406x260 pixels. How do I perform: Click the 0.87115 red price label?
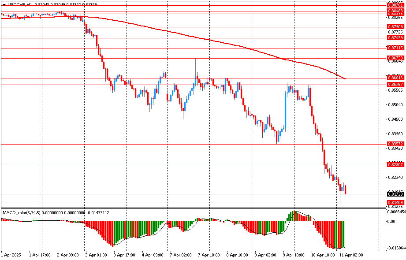(395, 48)
